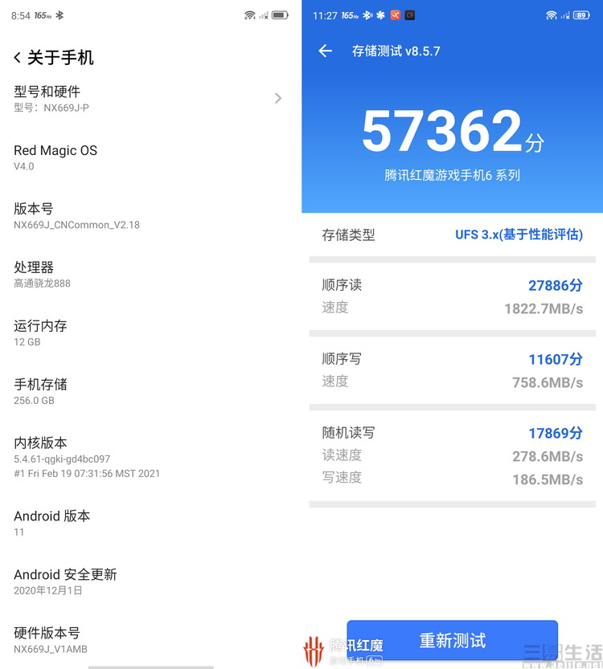
Task: Tap the 顺序读 27886分 score
Action: pyautogui.click(x=556, y=285)
